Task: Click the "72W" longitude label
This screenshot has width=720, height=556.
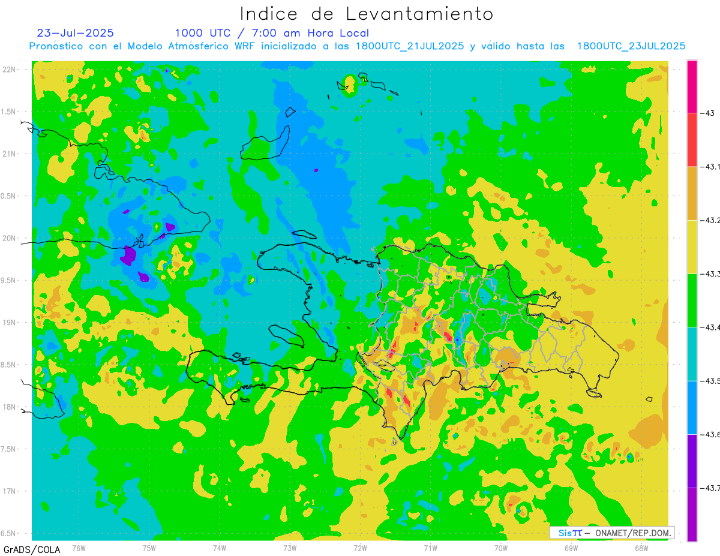Action: pyautogui.click(x=360, y=548)
